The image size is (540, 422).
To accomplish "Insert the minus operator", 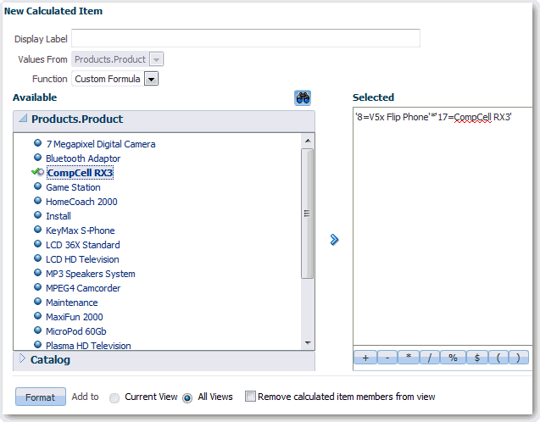I will click(387, 358).
